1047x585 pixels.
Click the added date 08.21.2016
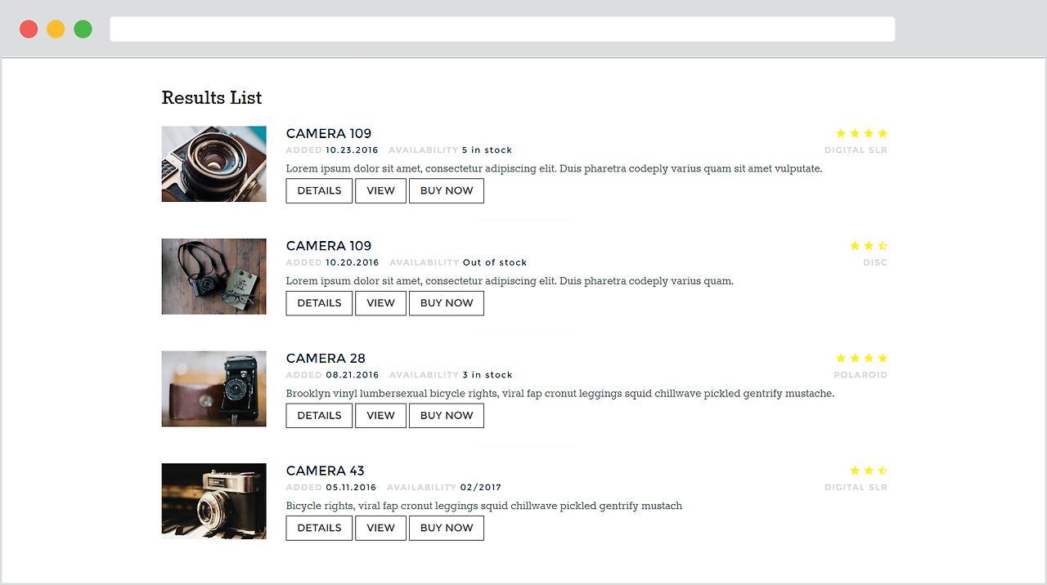(353, 375)
